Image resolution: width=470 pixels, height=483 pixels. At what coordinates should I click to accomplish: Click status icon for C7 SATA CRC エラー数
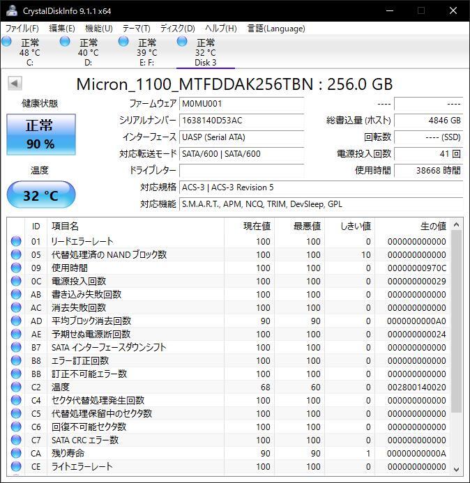[x=16, y=440]
